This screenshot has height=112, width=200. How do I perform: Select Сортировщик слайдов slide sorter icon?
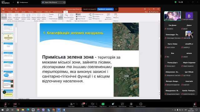click(x=17, y=16)
